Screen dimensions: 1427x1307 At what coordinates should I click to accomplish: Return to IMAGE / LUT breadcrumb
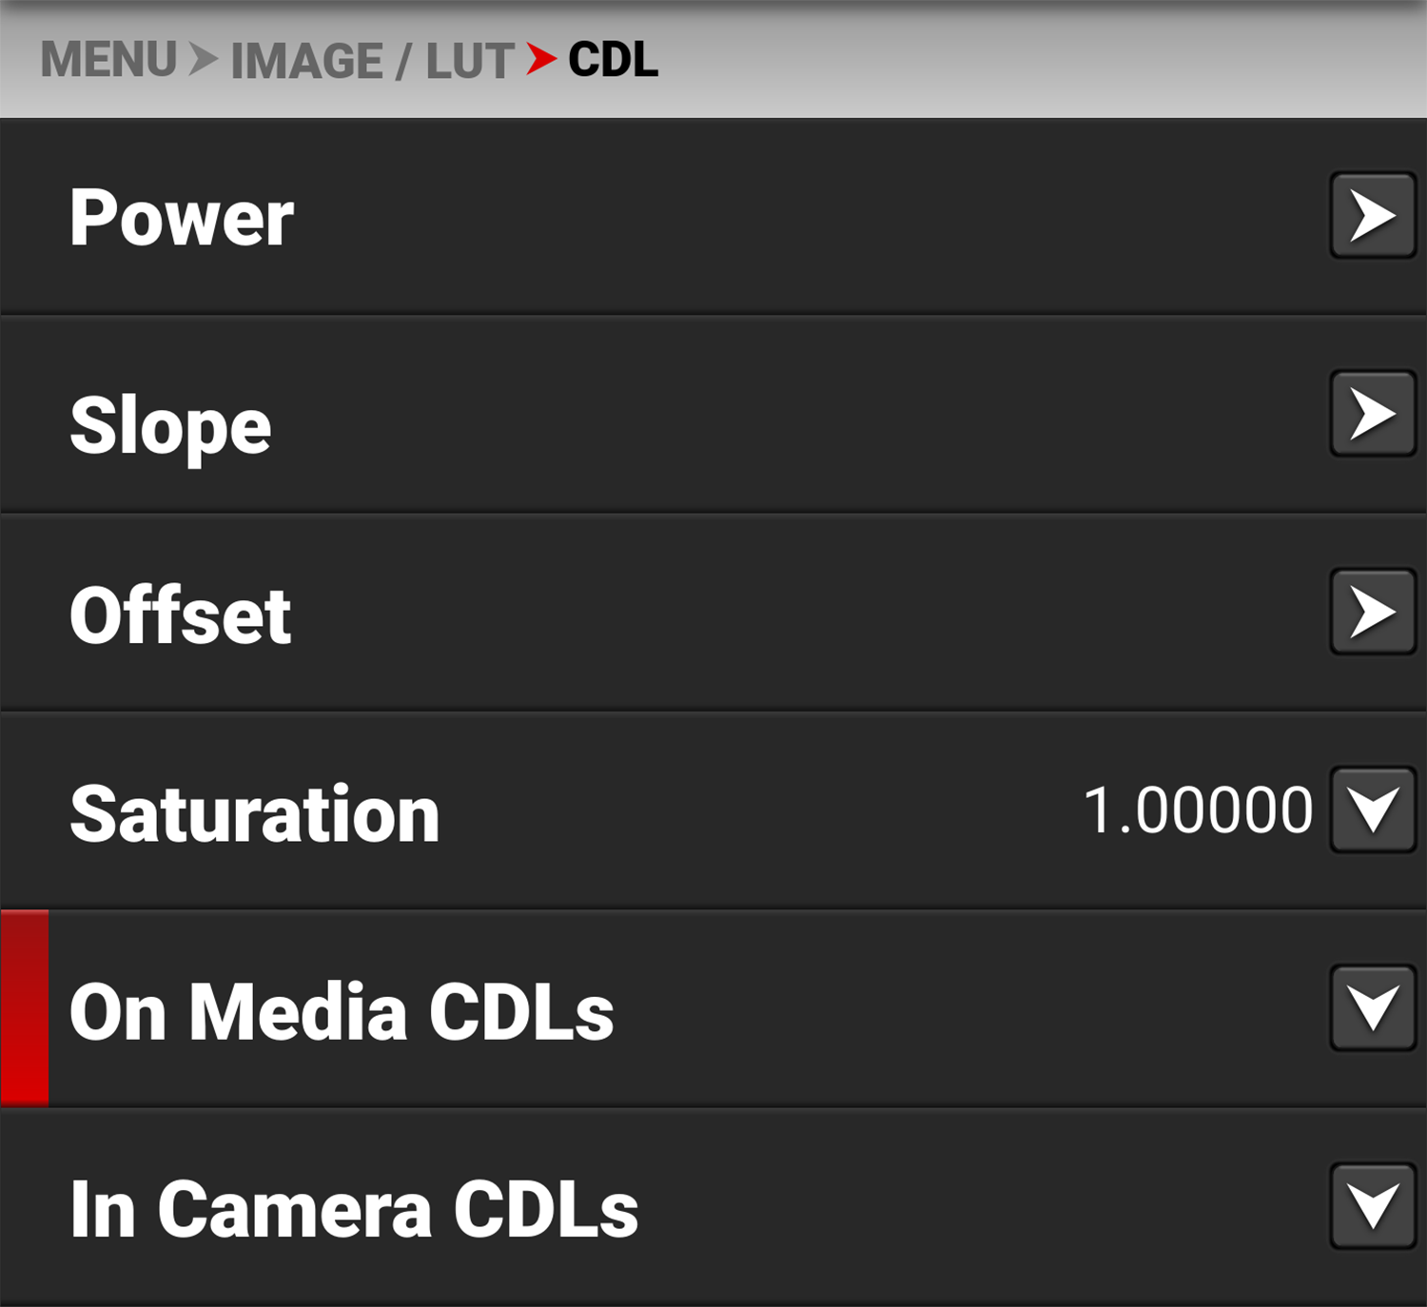[x=372, y=62]
